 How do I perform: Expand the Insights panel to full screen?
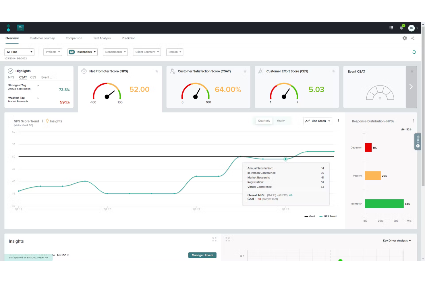pos(214,239)
